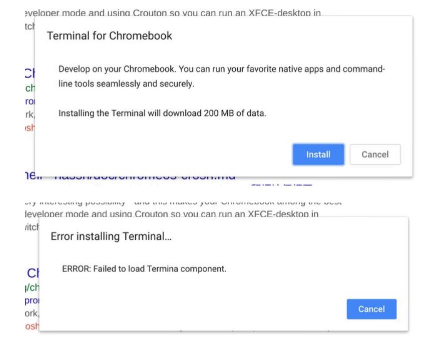Click the "line tools seamlessly and securely" text
This screenshot has width=447, height=344.
click(126, 84)
